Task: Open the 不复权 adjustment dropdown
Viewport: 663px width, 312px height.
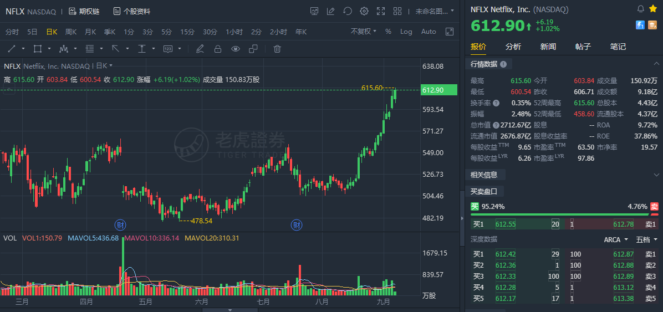Action: 363,32
